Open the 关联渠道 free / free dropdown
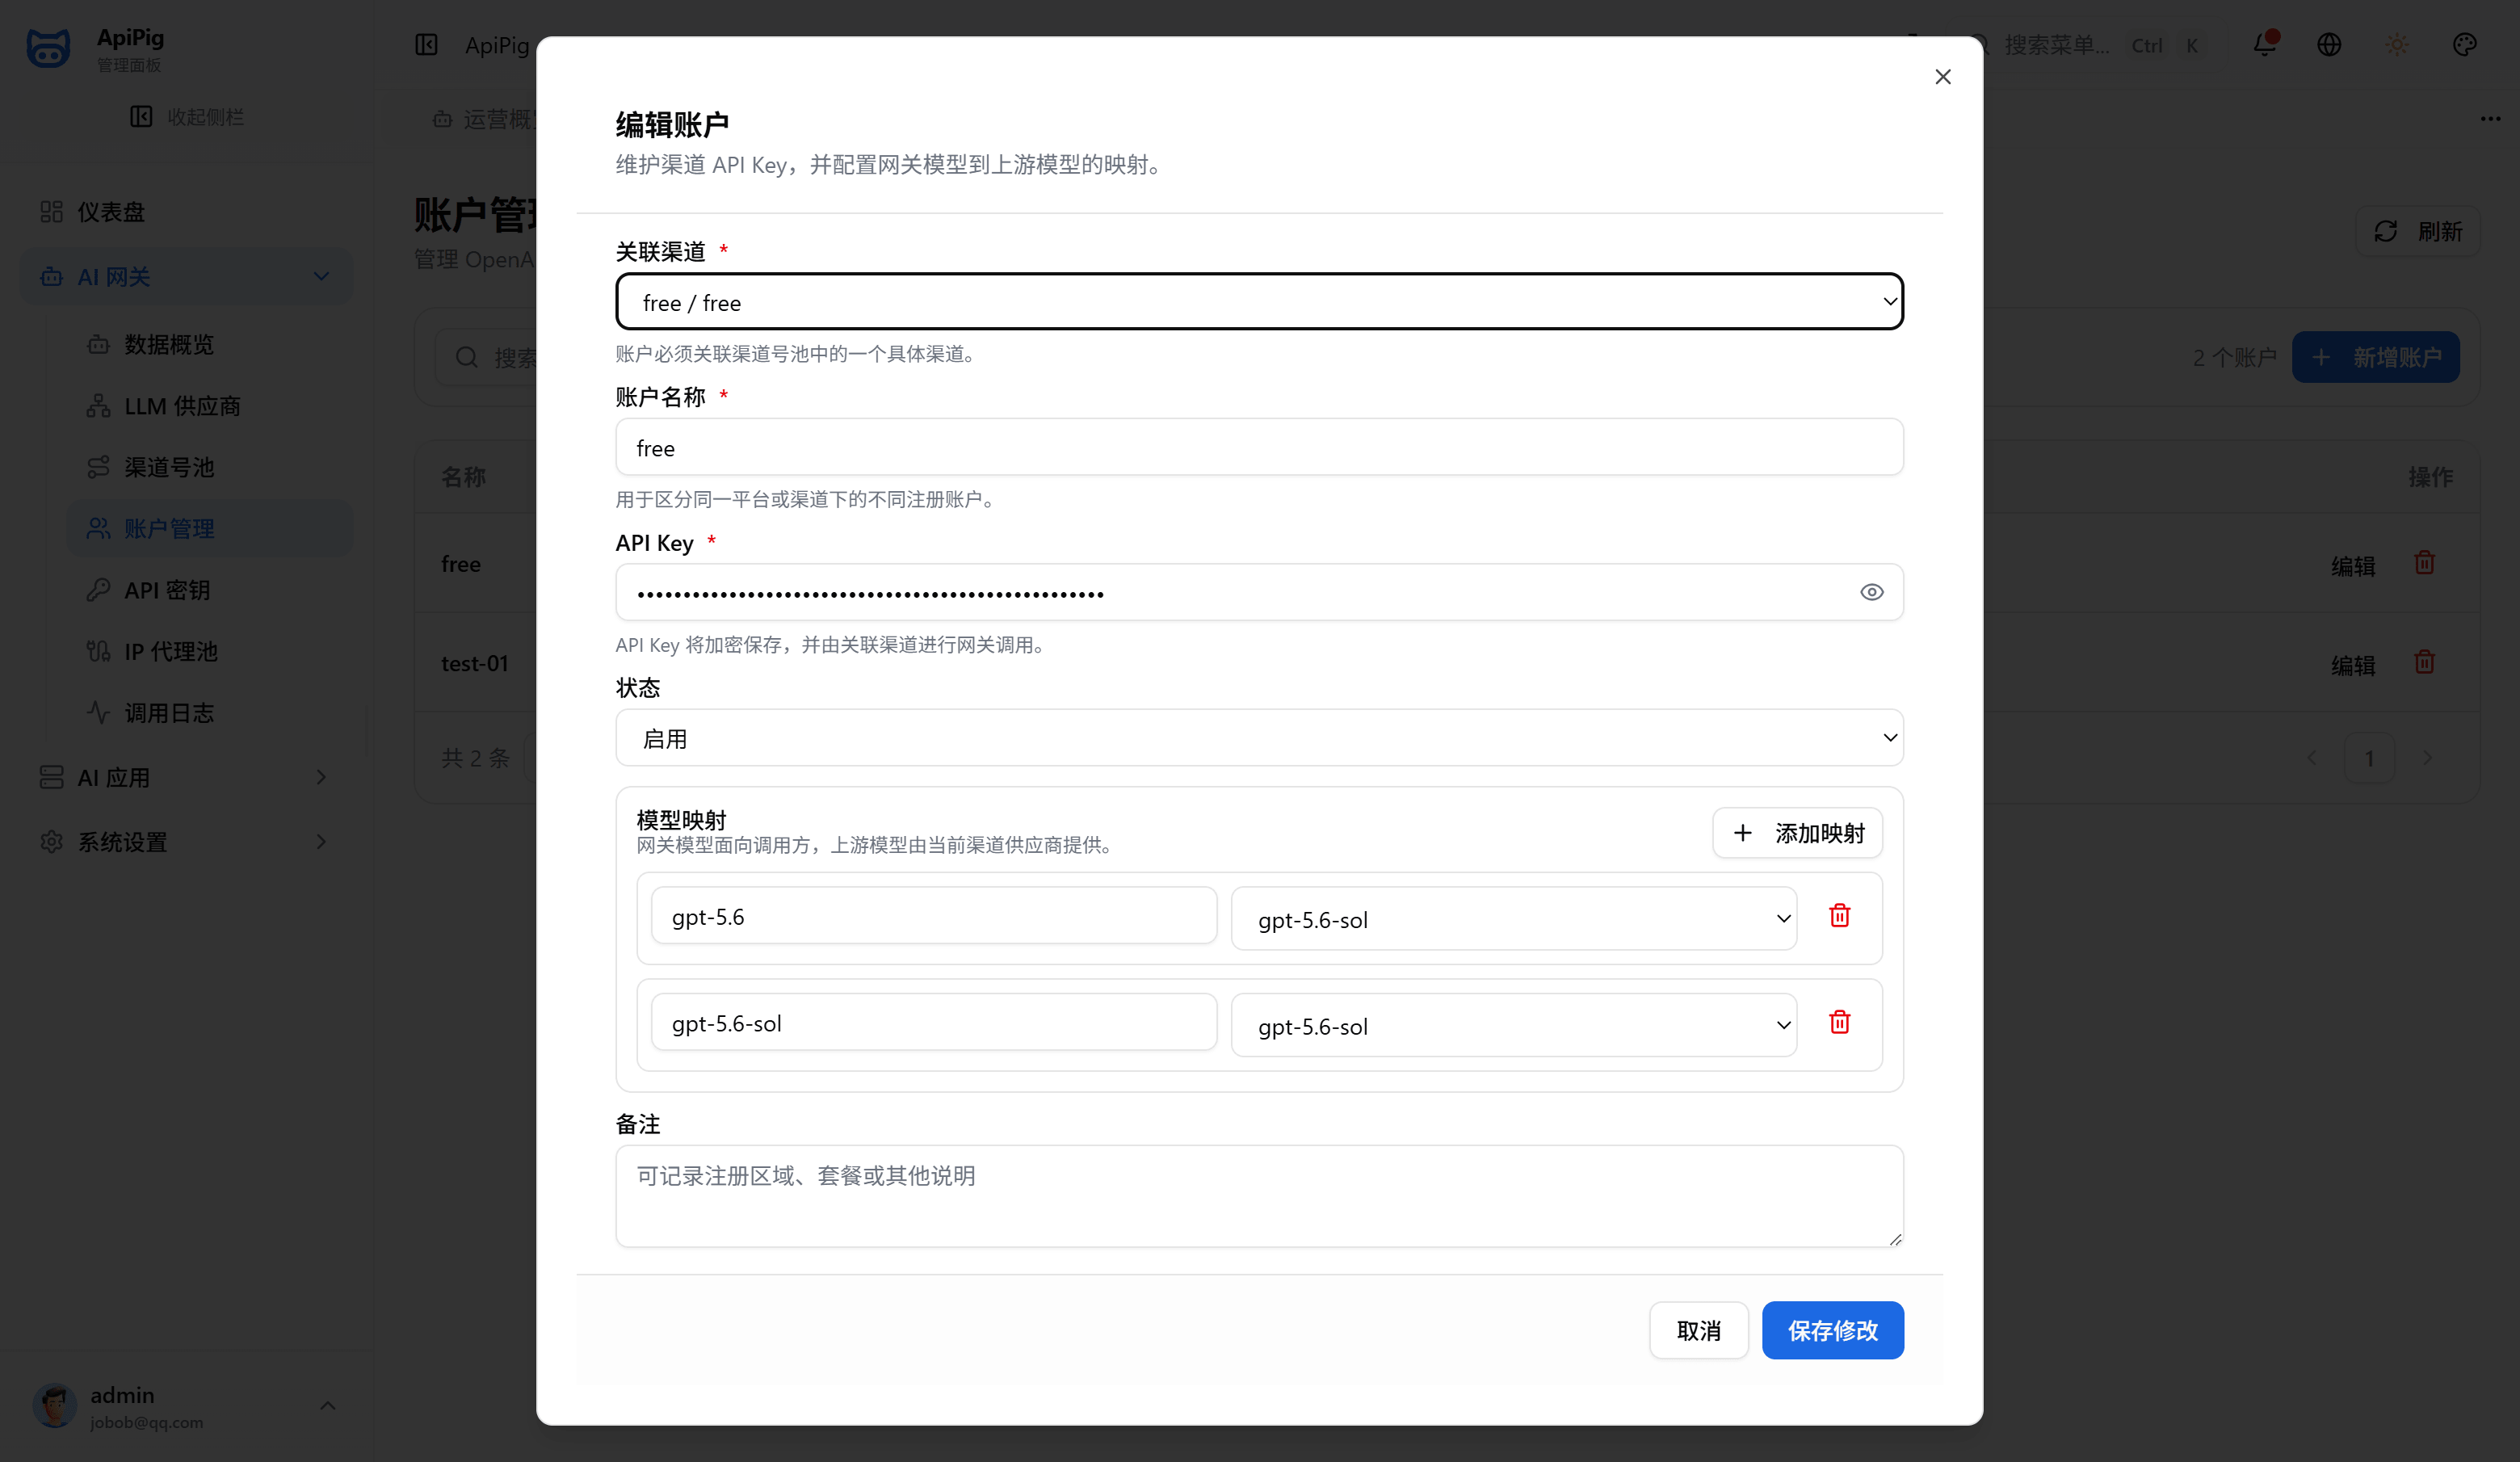 pyautogui.click(x=1259, y=301)
